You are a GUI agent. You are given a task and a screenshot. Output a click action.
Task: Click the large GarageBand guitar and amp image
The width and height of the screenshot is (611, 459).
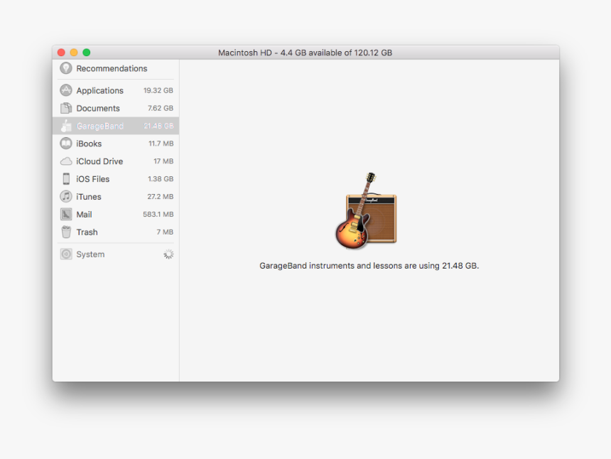pos(366,211)
